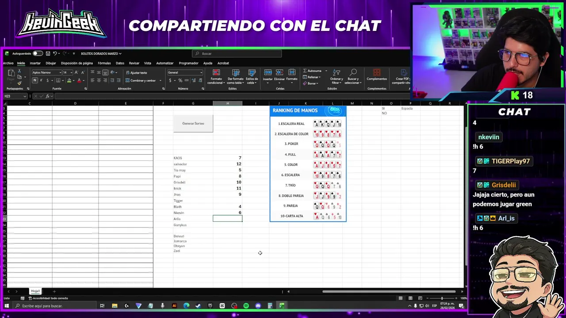Click the accounting currency format icon
This screenshot has width=566, height=318.
[170, 80]
